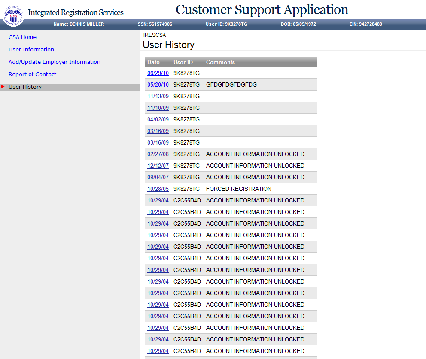Select User History in sidebar
426x359 pixels.
click(25, 87)
